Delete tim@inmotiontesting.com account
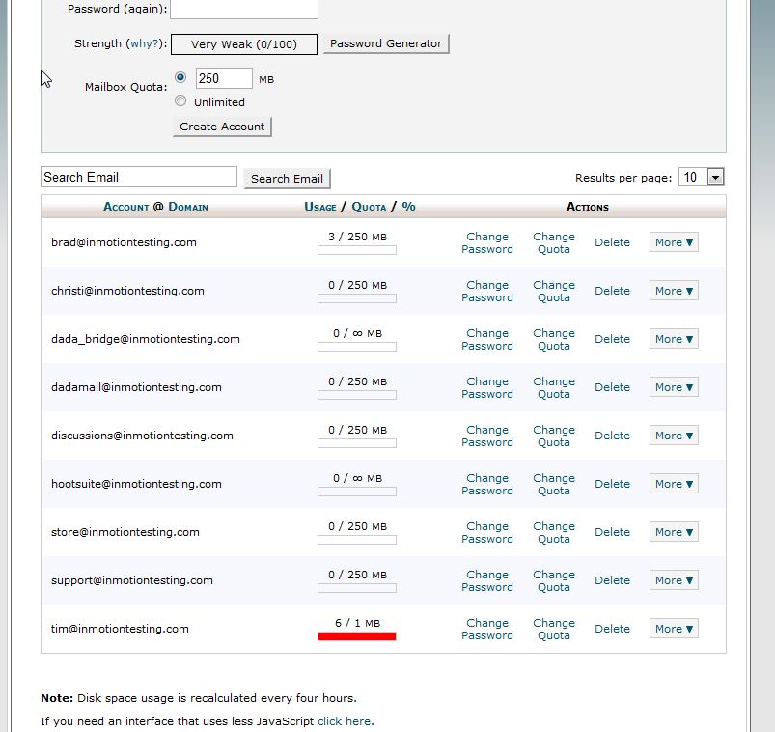 pos(612,629)
